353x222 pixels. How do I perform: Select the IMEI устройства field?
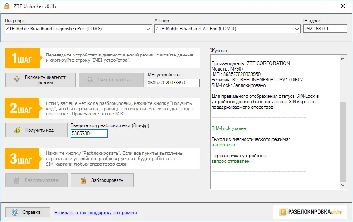pos(173,83)
